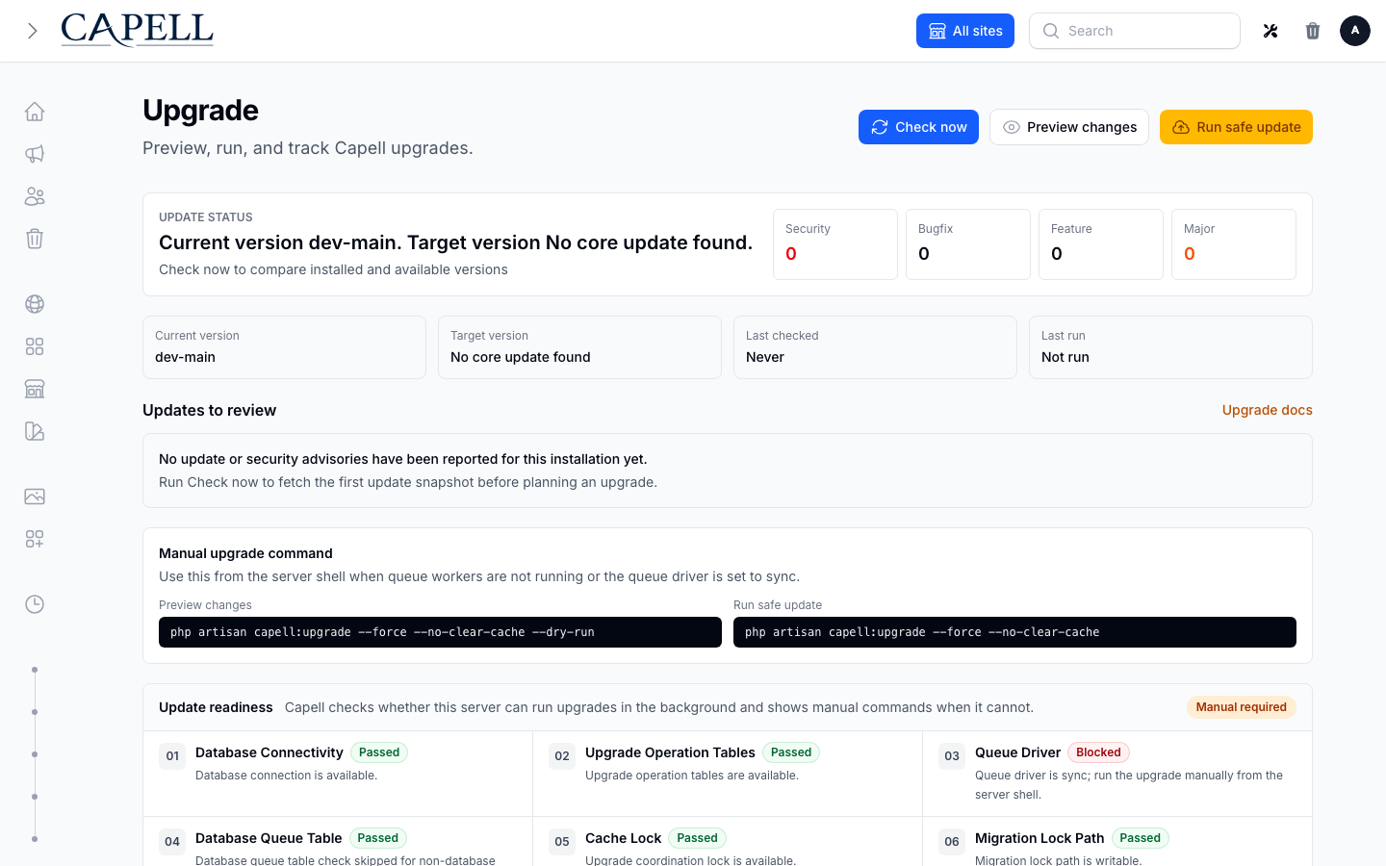This screenshot has width=1386, height=866.
Task: Click the Manual required badge
Action: point(1241,707)
